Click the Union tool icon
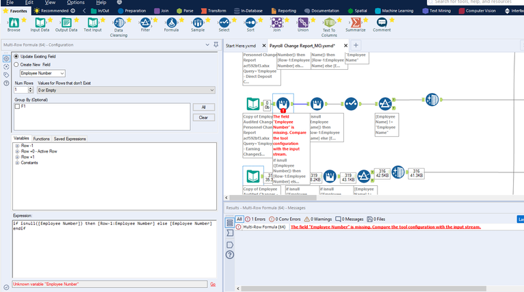 point(302,23)
